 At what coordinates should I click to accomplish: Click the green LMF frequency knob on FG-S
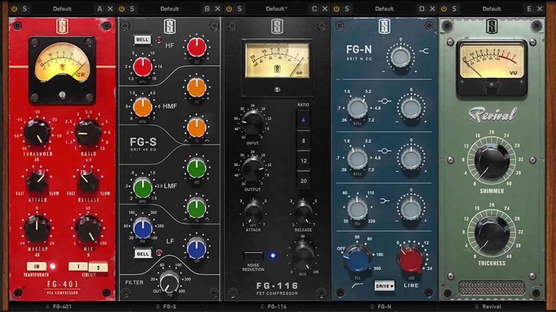143,188
